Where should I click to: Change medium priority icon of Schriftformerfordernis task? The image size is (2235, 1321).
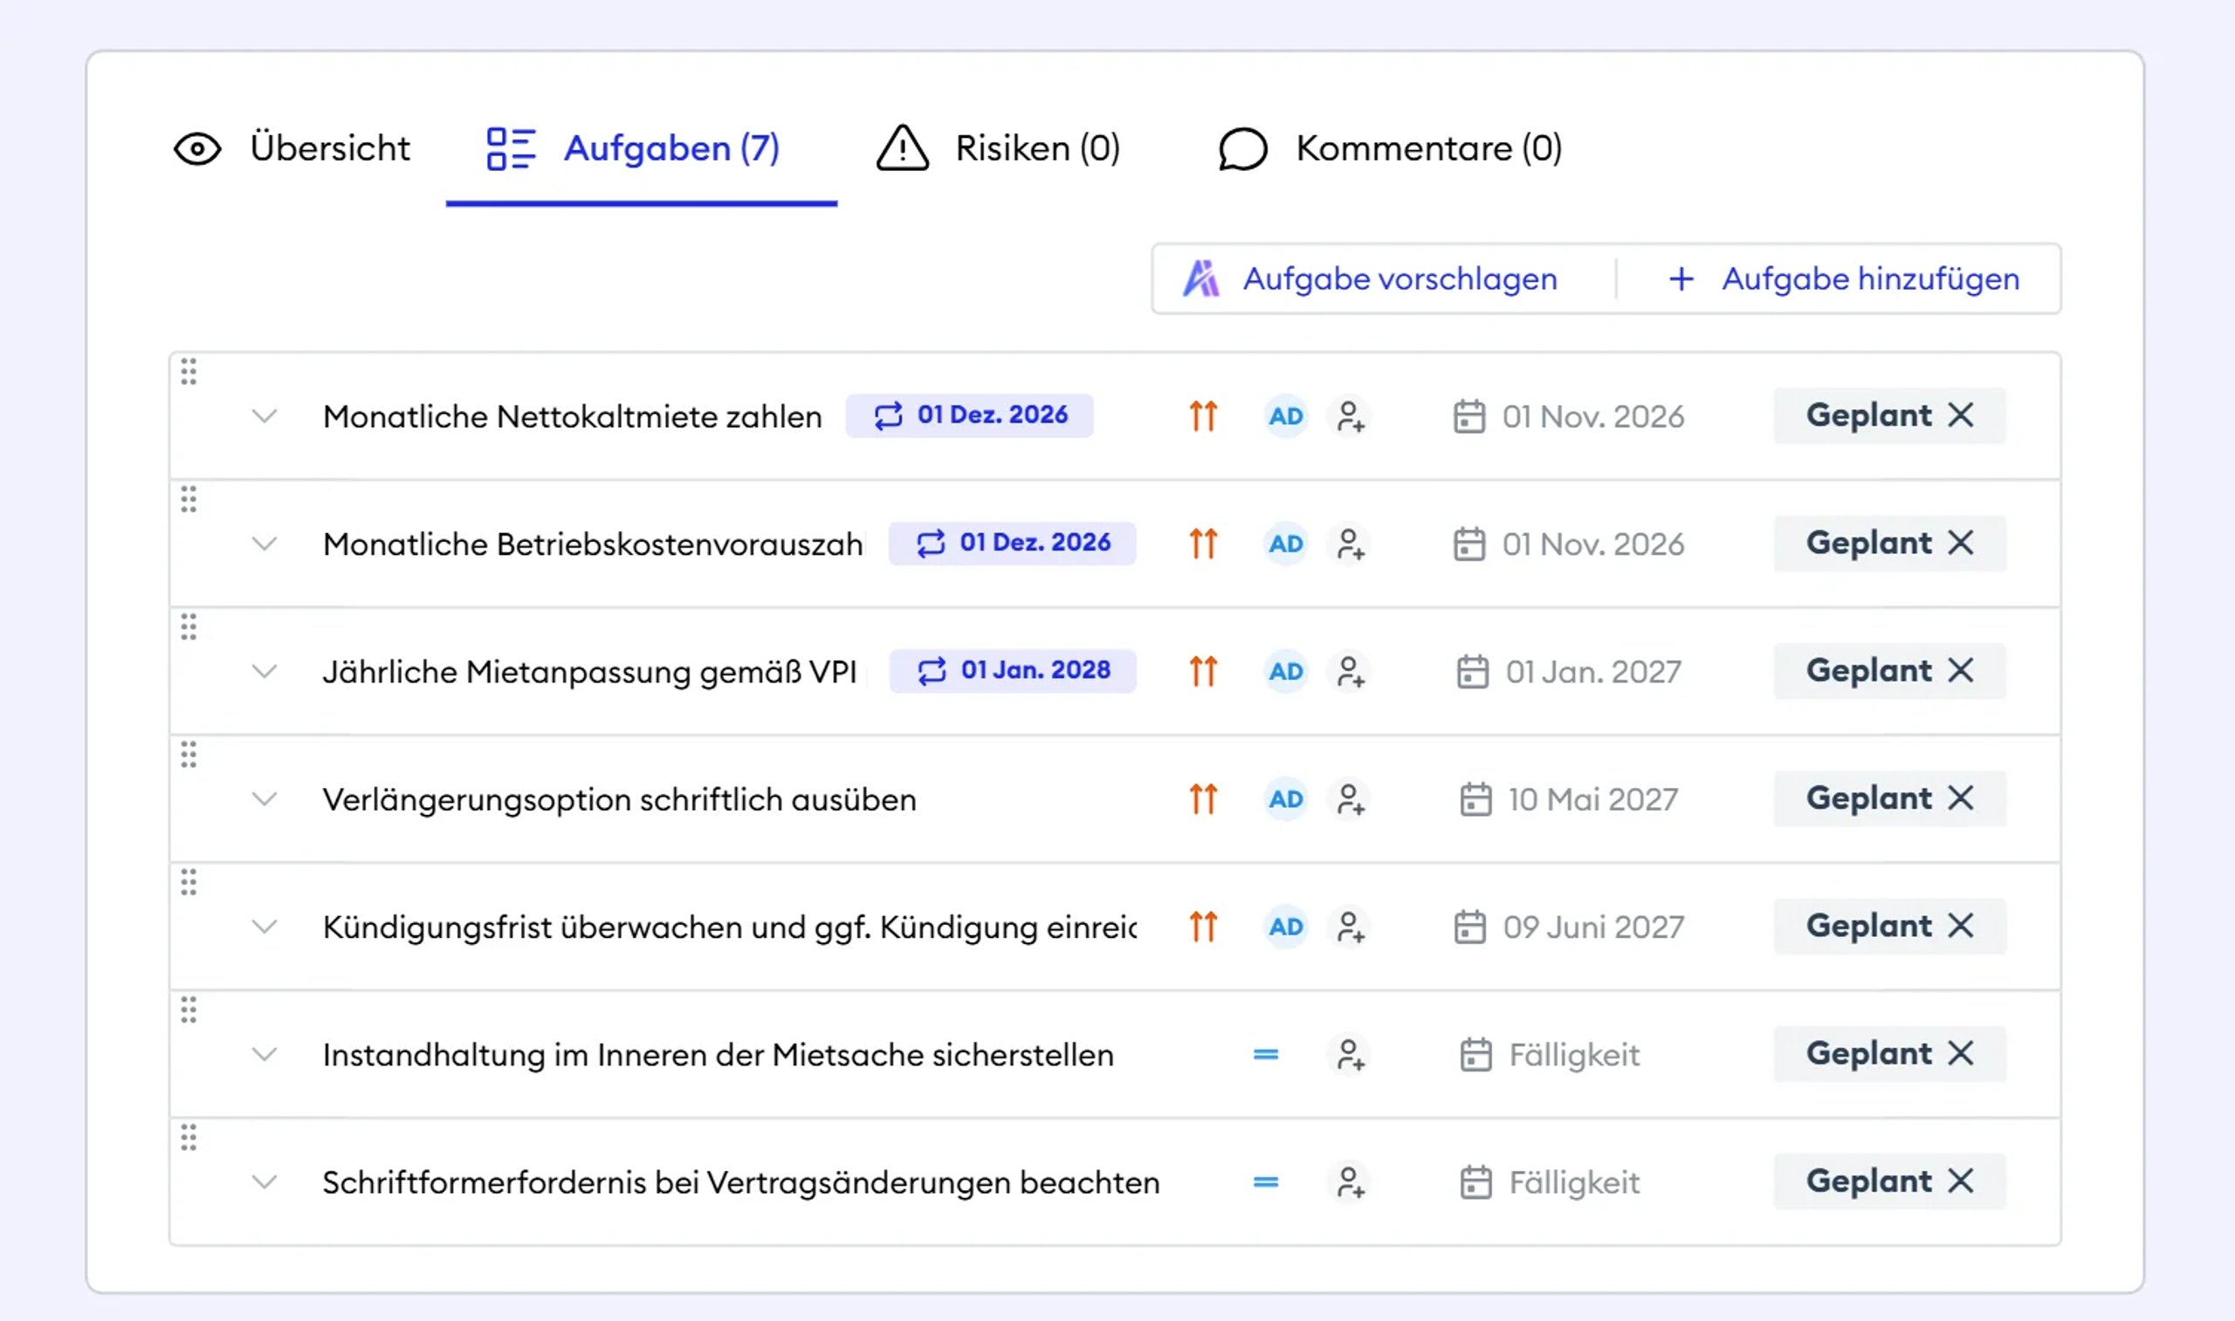click(x=1265, y=1182)
